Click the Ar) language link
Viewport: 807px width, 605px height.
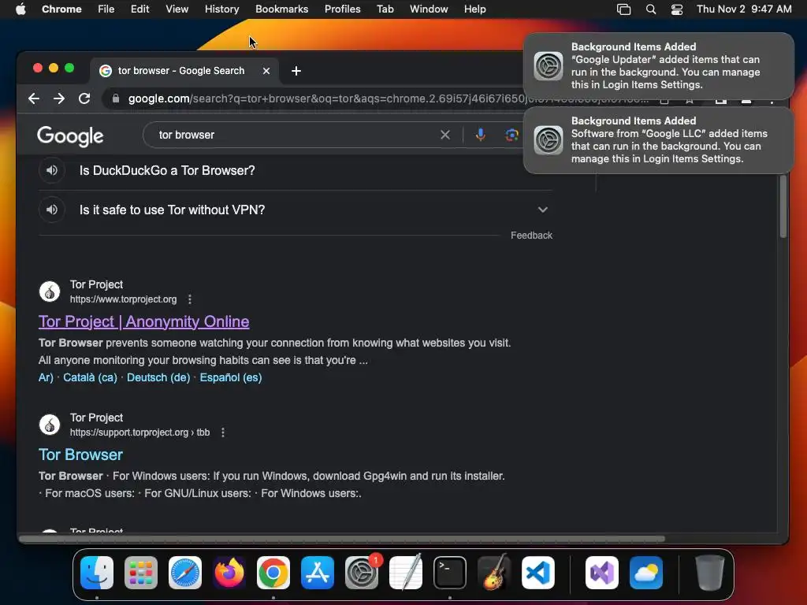[46, 377]
